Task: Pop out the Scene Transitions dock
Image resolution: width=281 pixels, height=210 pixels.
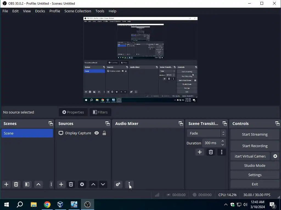Action: coord(225,124)
